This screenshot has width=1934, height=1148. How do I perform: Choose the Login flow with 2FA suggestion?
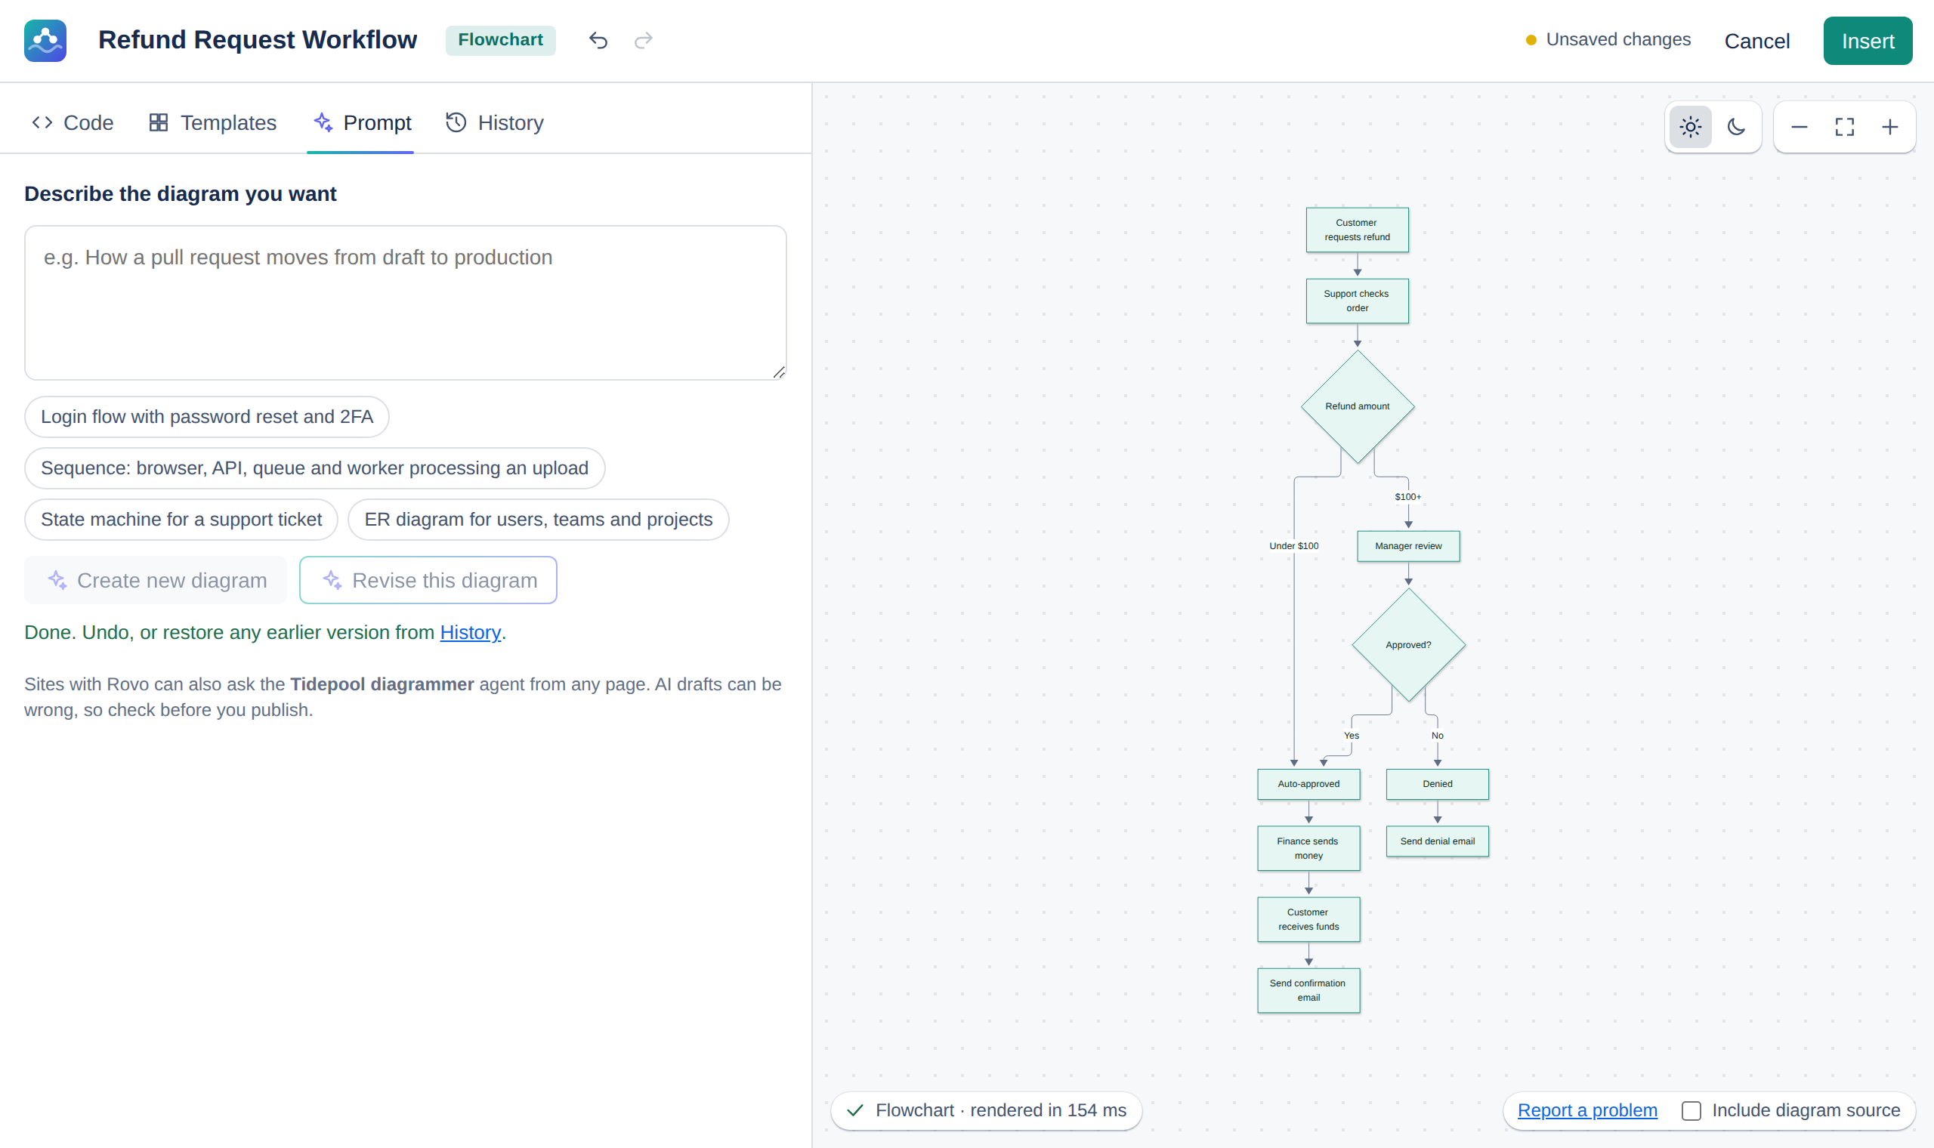[x=206, y=417]
